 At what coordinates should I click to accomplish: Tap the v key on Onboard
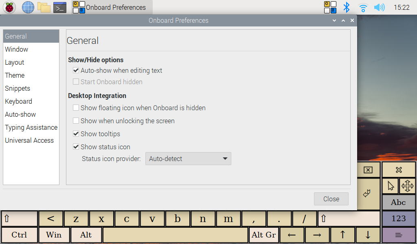tap(152, 219)
